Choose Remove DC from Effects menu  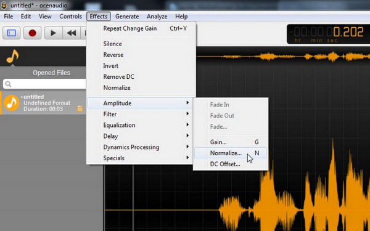141,76
